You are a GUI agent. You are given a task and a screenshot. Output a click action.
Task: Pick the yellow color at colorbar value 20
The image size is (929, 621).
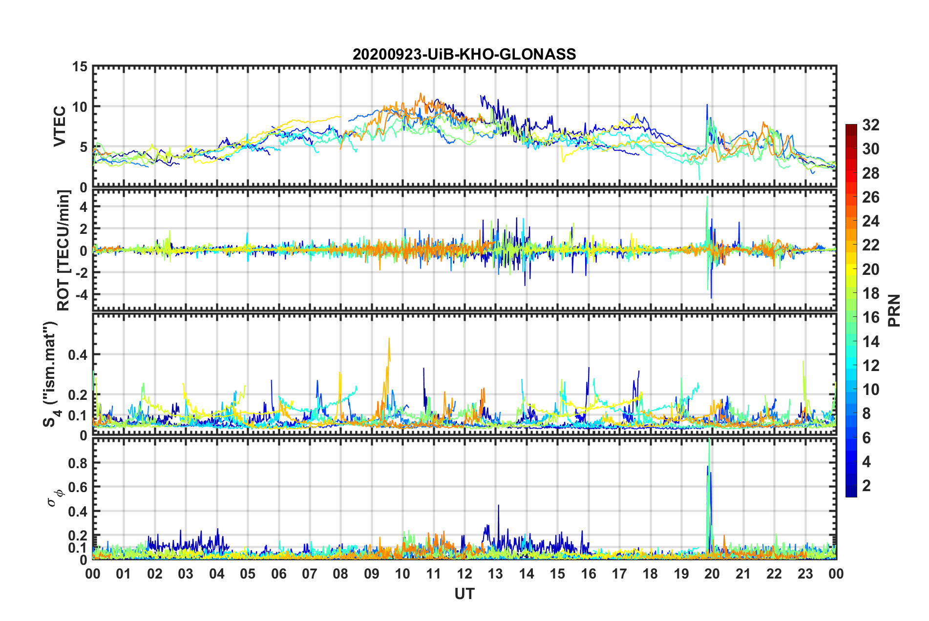click(851, 270)
